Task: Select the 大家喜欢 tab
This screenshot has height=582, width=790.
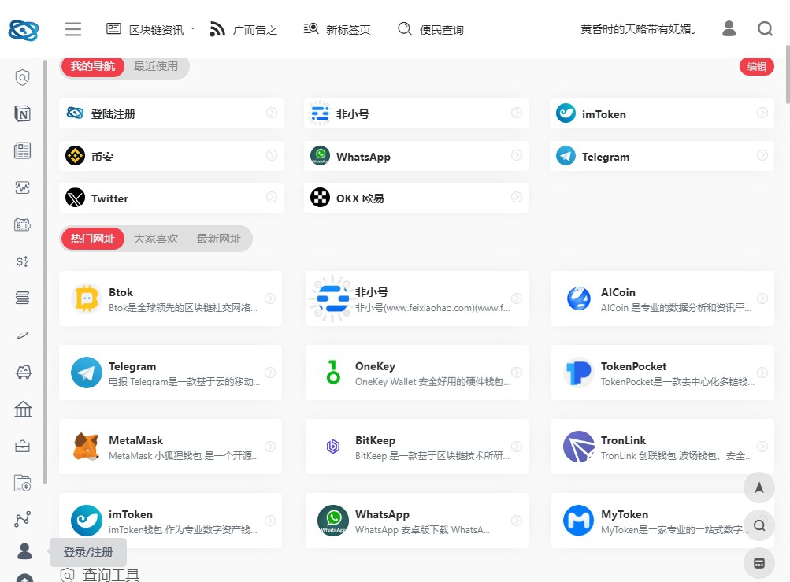Action: coord(156,239)
